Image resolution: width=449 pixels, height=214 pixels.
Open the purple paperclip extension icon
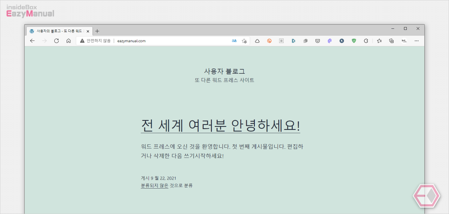pyautogui.click(x=330, y=41)
